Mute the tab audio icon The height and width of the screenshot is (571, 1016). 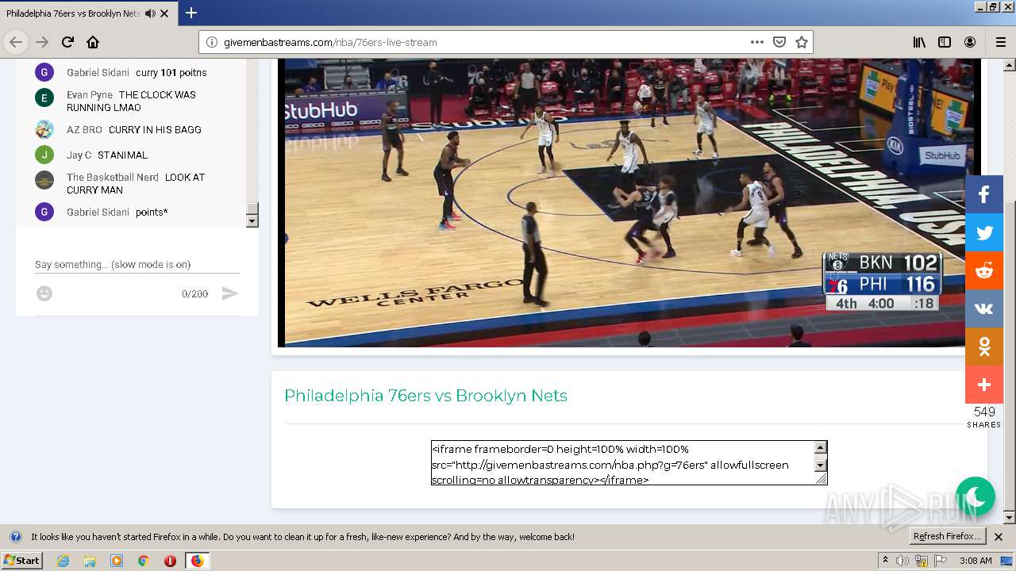(150, 13)
